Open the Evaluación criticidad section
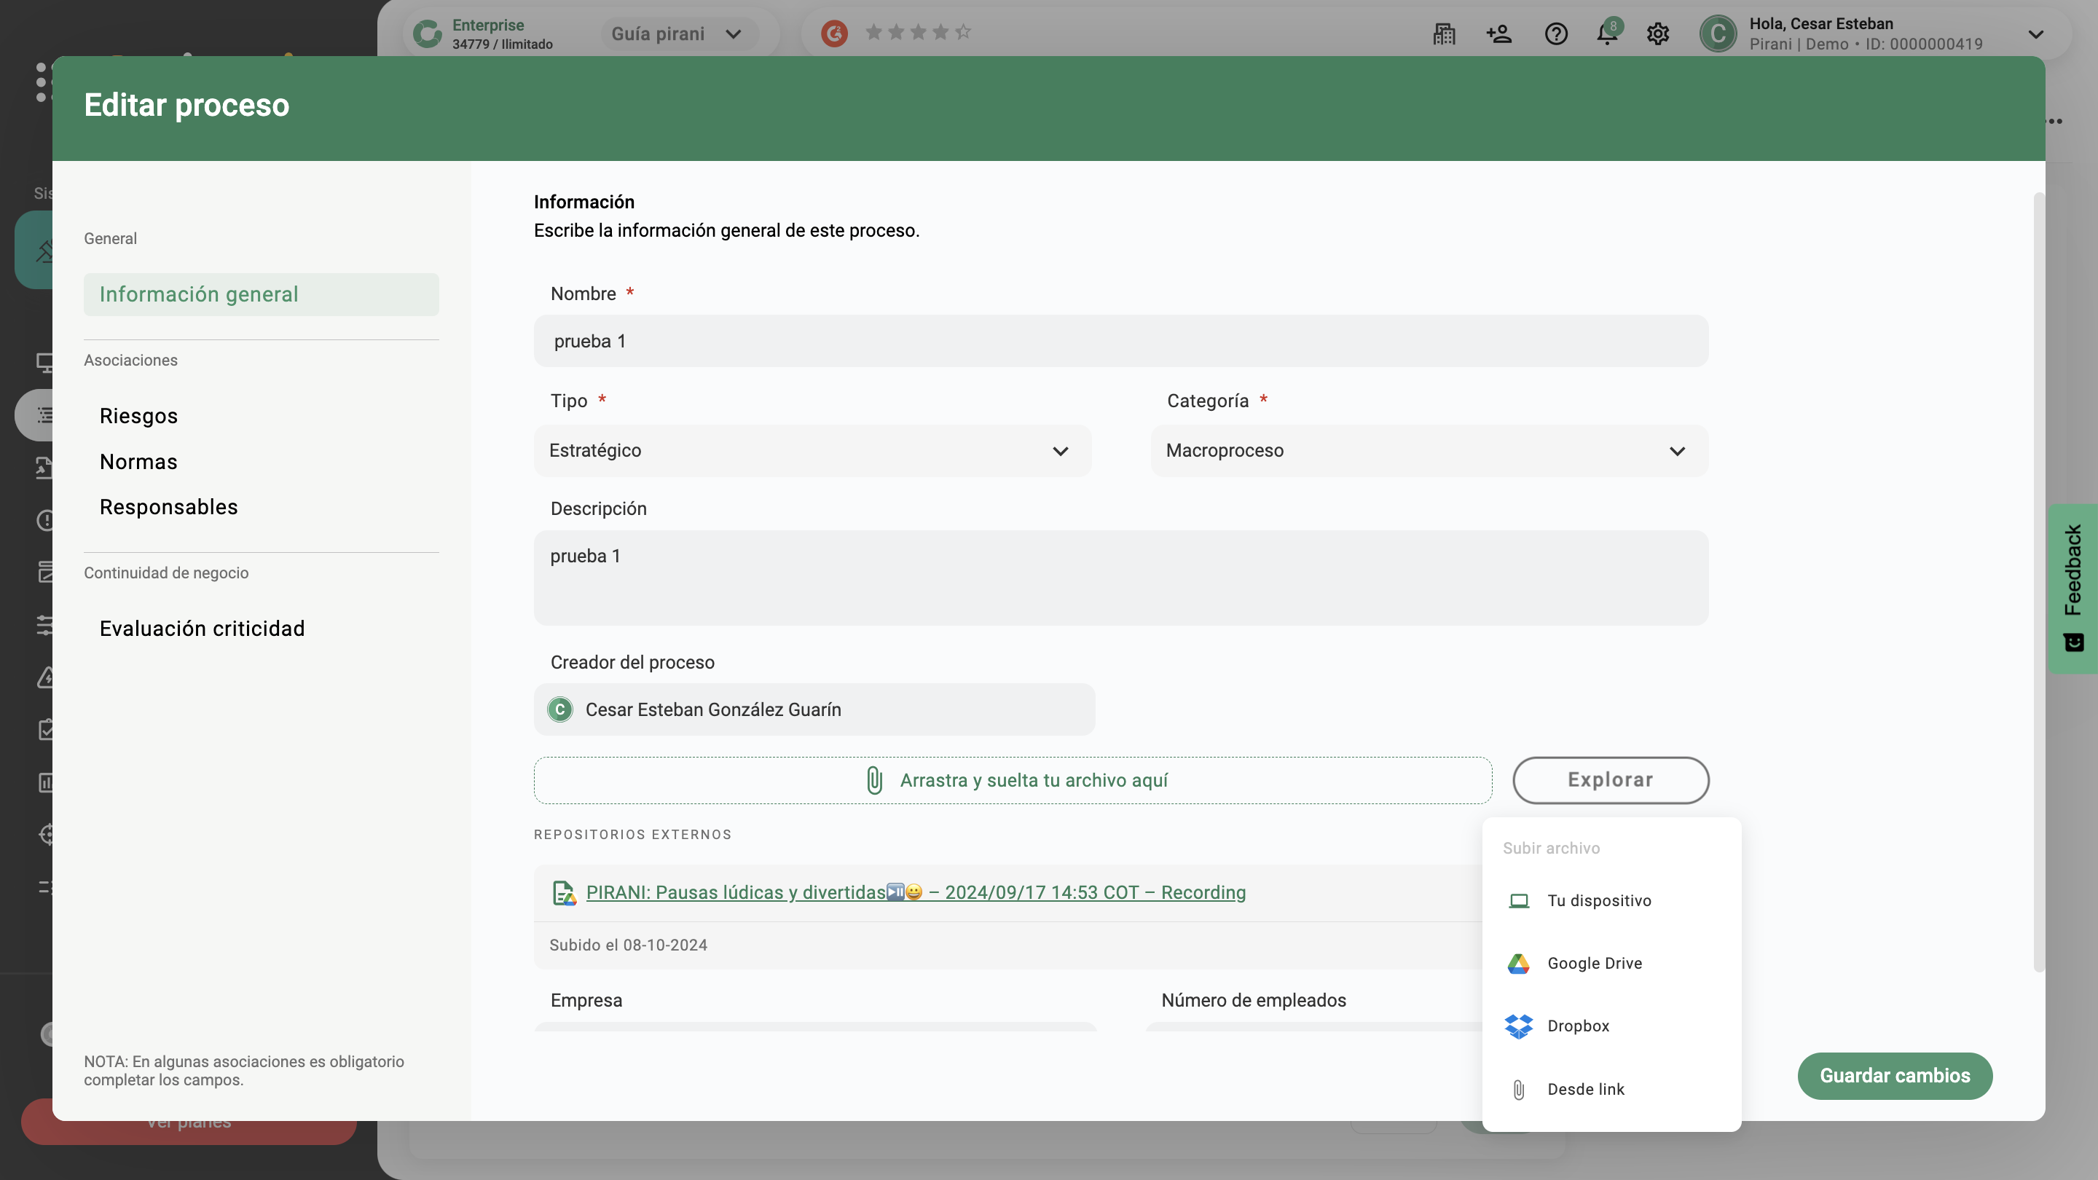Viewport: 2098px width, 1180px height. [202, 629]
